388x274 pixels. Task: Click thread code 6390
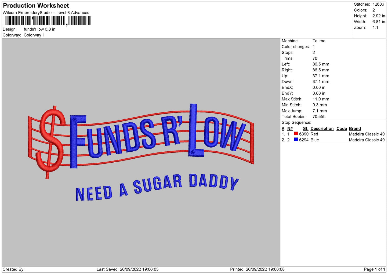click(x=304, y=134)
